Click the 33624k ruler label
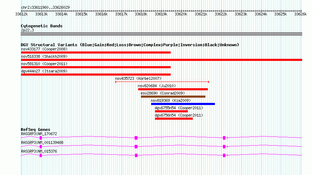 (x=261, y=14)
